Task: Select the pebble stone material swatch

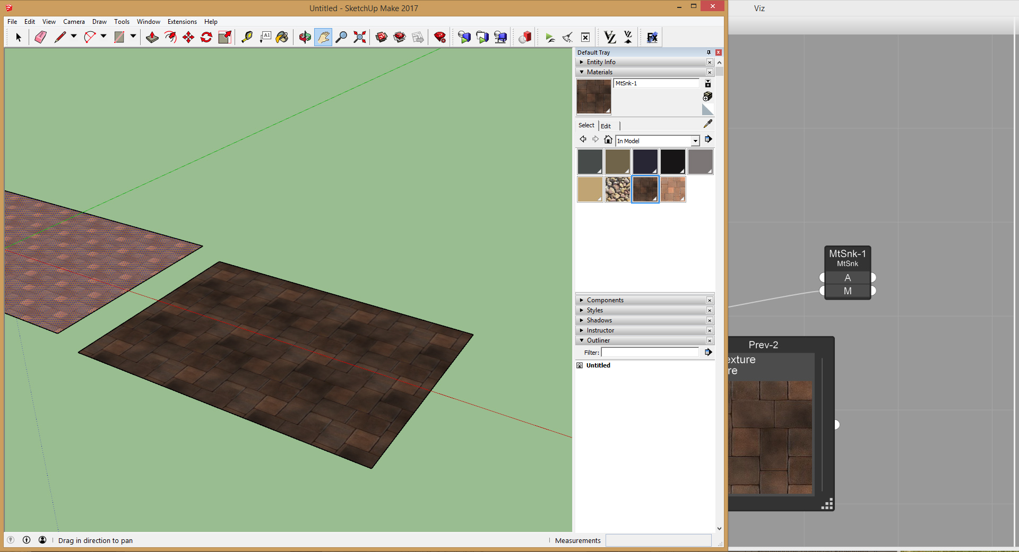Action: tap(617, 189)
